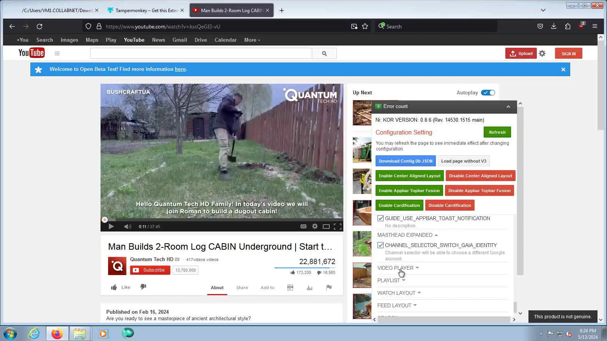Collapse the Error count panel
607x341 pixels.
(508, 107)
